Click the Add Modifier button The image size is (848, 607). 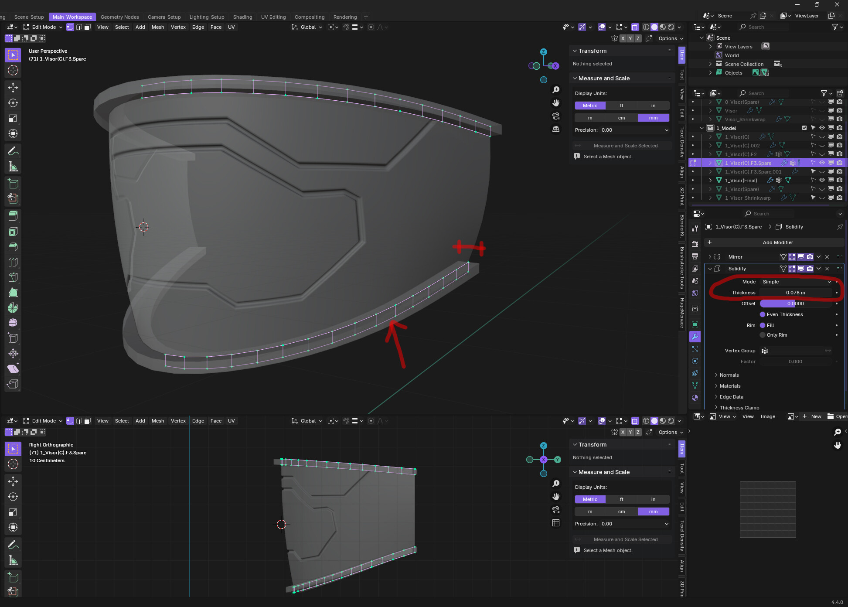774,242
